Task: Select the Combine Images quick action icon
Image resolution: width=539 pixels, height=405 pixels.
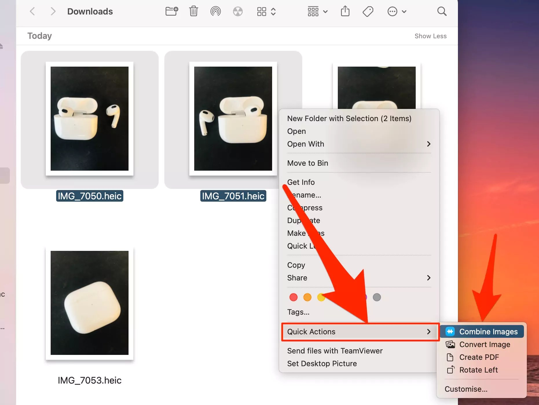Action: coord(450,331)
